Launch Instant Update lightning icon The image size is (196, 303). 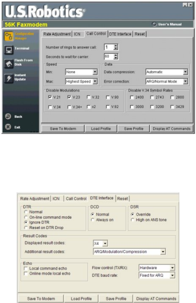point(9,78)
